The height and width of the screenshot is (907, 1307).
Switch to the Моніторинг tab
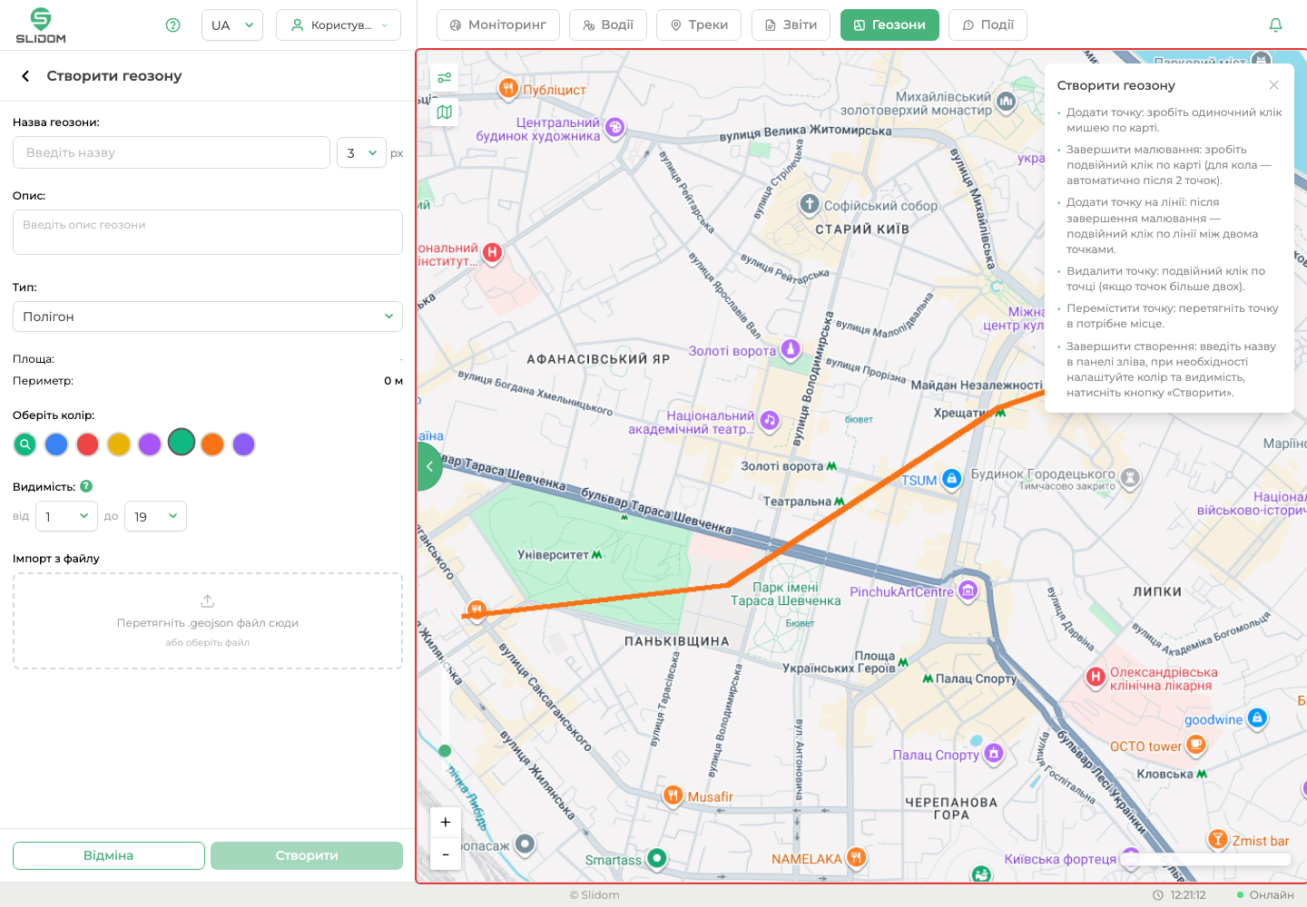click(x=498, y=25)
